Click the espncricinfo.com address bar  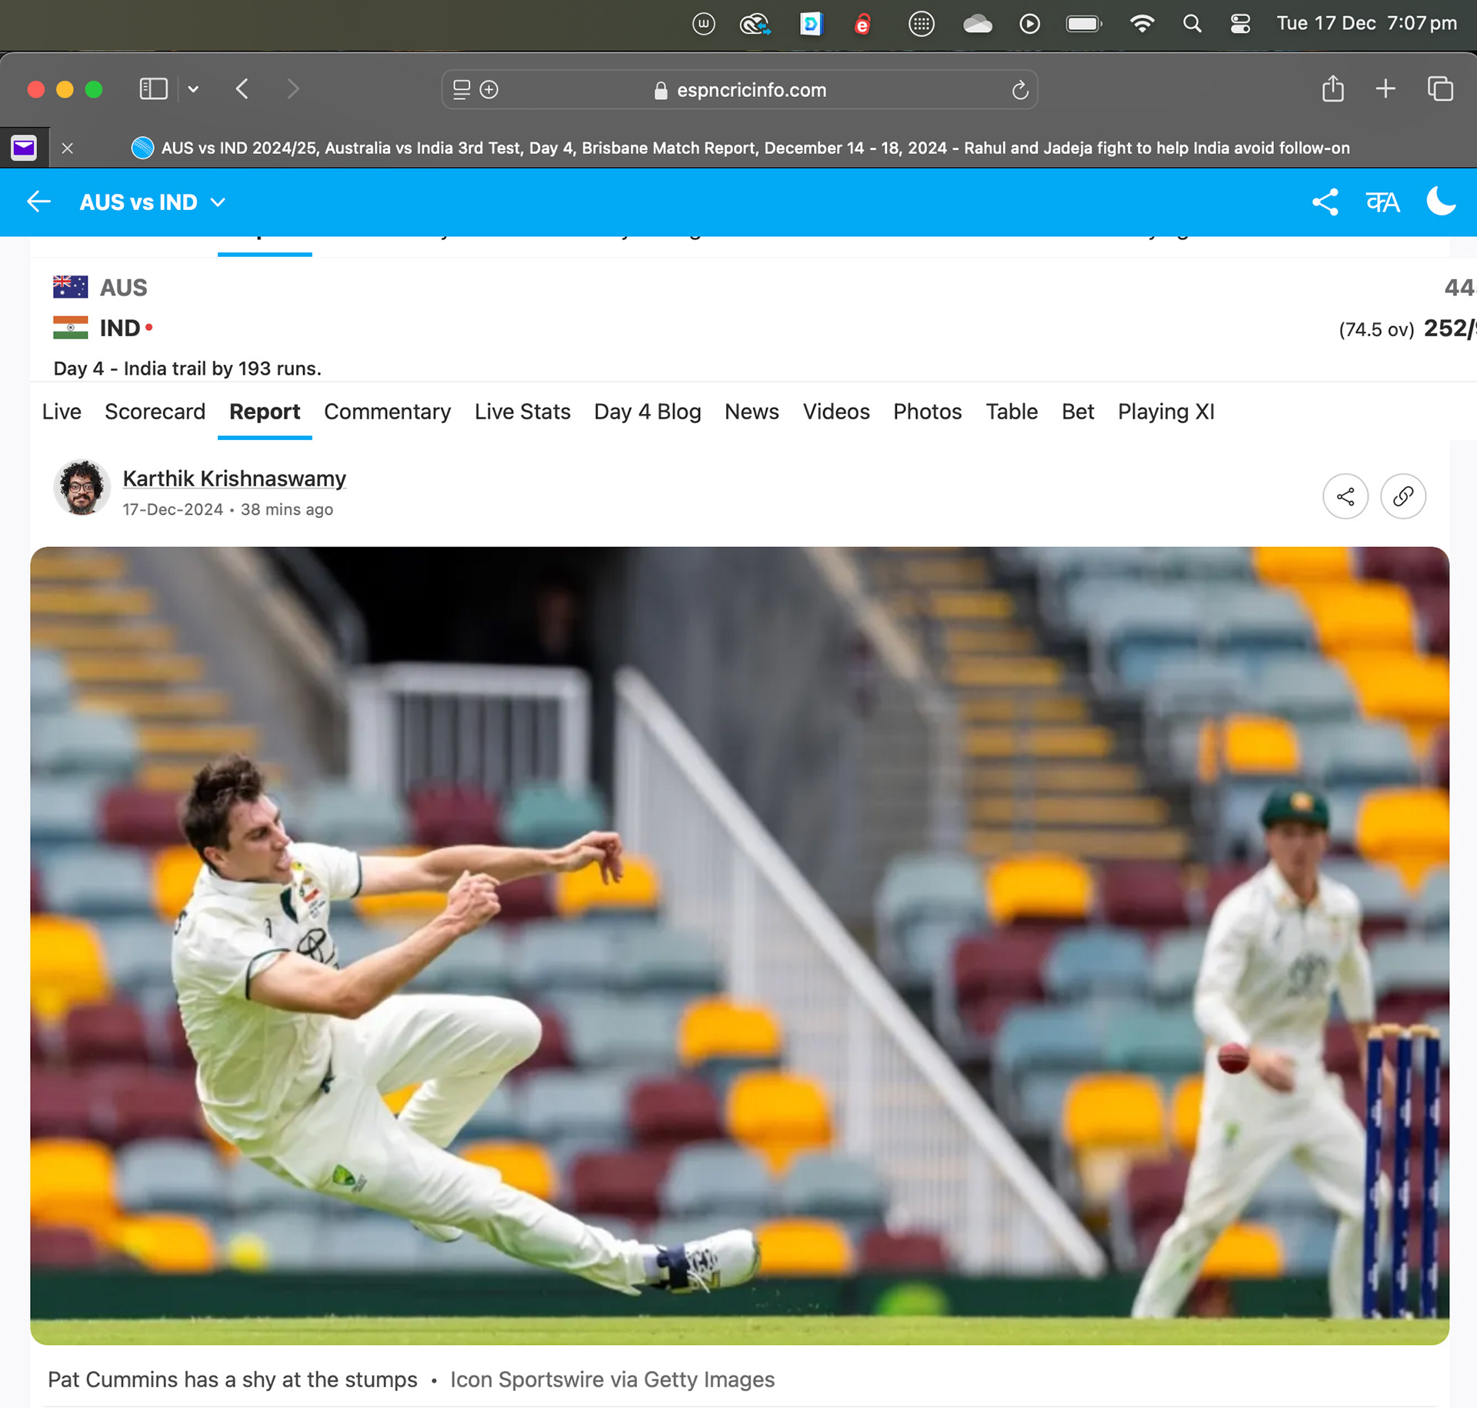coord(751,90)
